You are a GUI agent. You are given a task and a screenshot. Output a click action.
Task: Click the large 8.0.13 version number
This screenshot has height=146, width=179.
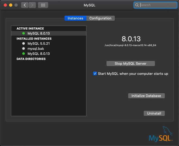(x=131, y=39)
